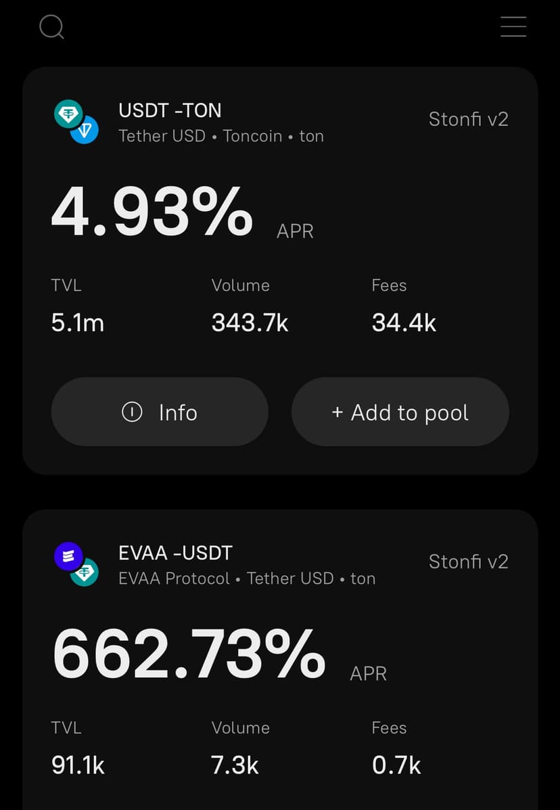Click the Toncoin icon in USDT-TON pair
Screen dimensions: 560x810
pos(85,131)
